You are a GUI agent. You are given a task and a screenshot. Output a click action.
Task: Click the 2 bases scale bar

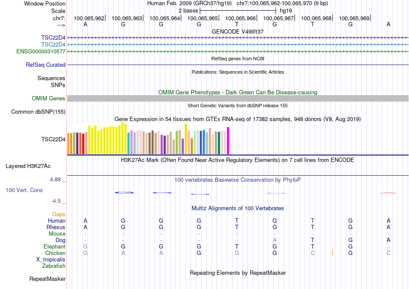238,11
